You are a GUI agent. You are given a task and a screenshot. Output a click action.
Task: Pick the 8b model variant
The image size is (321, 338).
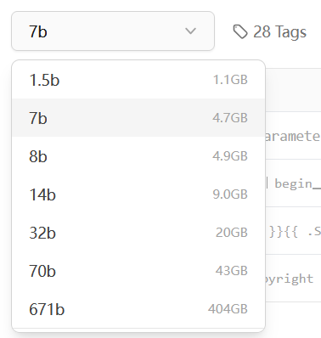(138, 156)
